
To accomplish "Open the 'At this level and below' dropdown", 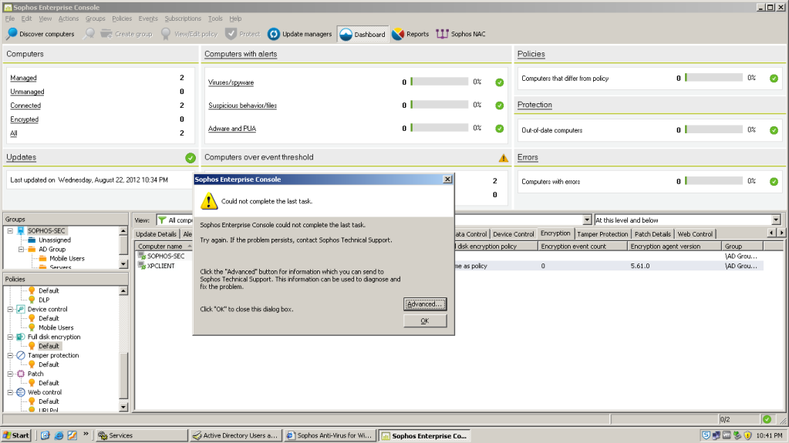I will 776,220.
